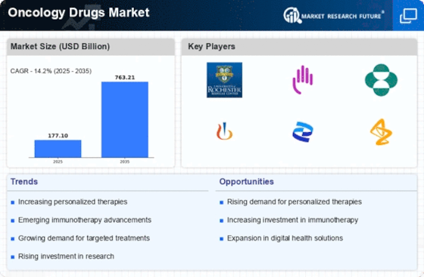Select the Opportunities section heading

coord(246,182)
